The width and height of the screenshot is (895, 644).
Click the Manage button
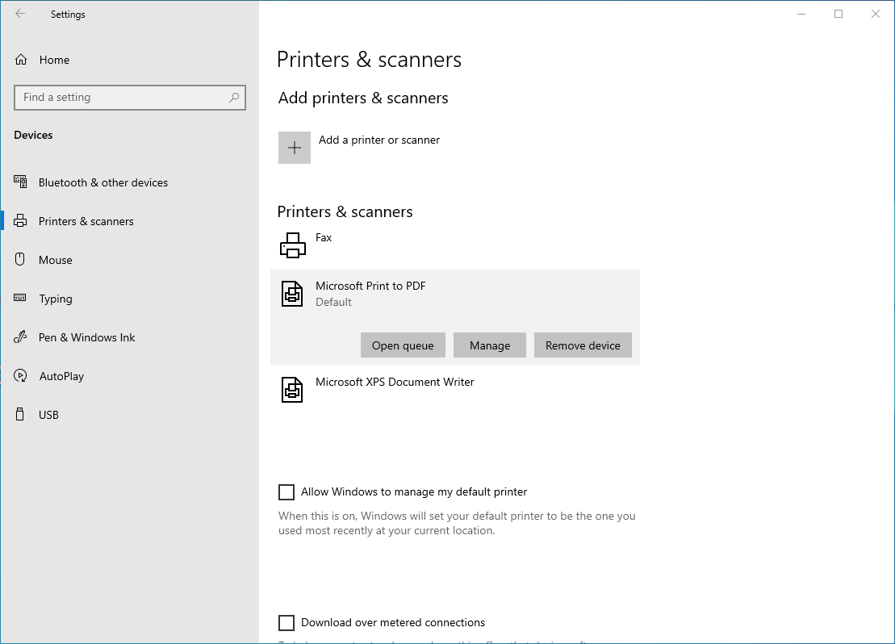click(490, 345)
